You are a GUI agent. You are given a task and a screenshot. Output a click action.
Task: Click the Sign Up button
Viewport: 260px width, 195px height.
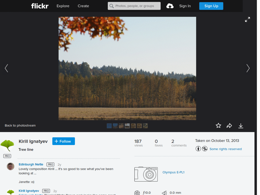(x=211, y=6)
